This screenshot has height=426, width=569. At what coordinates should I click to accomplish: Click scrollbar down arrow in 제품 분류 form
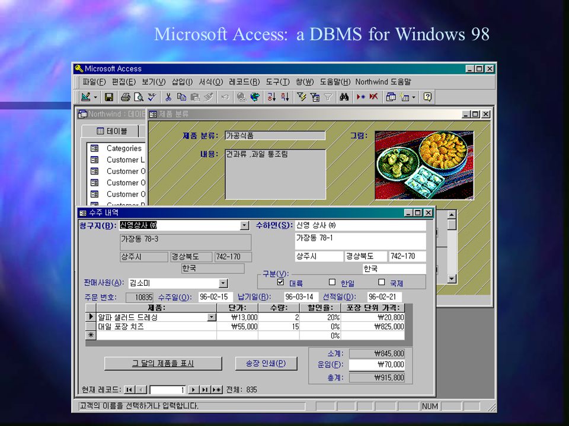(452, 279)
